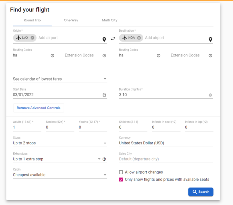This screenshot has height=205, width=233.
Task: Switch to the One Way tab
Action: (x=71, y=20)
